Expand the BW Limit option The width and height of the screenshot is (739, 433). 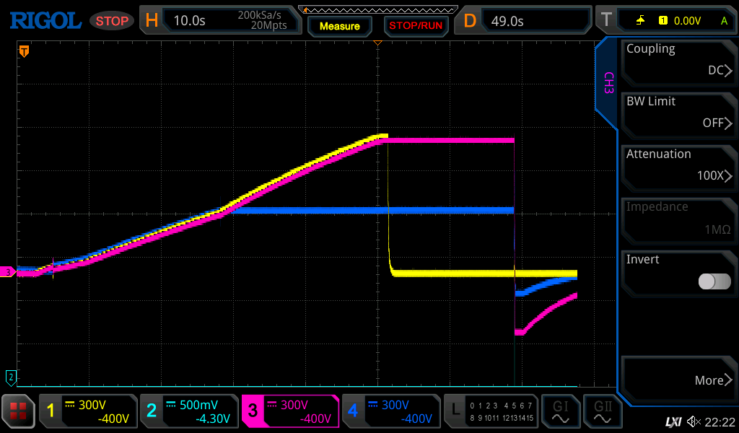[x=678, y=113]
